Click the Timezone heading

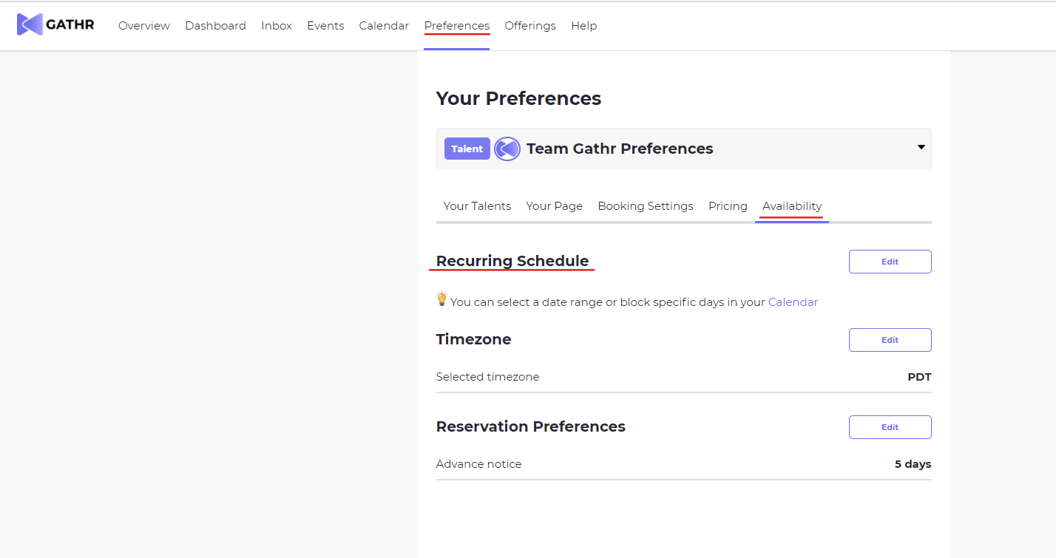(x=473, y=339)
